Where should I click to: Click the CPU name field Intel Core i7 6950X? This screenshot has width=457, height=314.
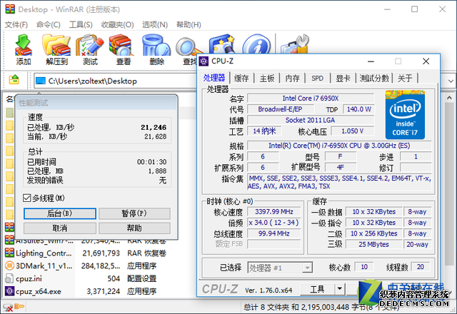311,98
